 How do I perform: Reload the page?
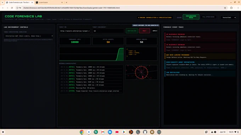(x=12, y=8)
